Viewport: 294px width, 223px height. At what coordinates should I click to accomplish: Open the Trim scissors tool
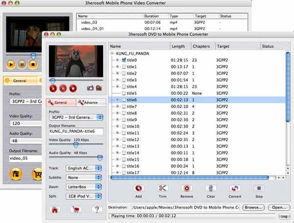point(162,188)
